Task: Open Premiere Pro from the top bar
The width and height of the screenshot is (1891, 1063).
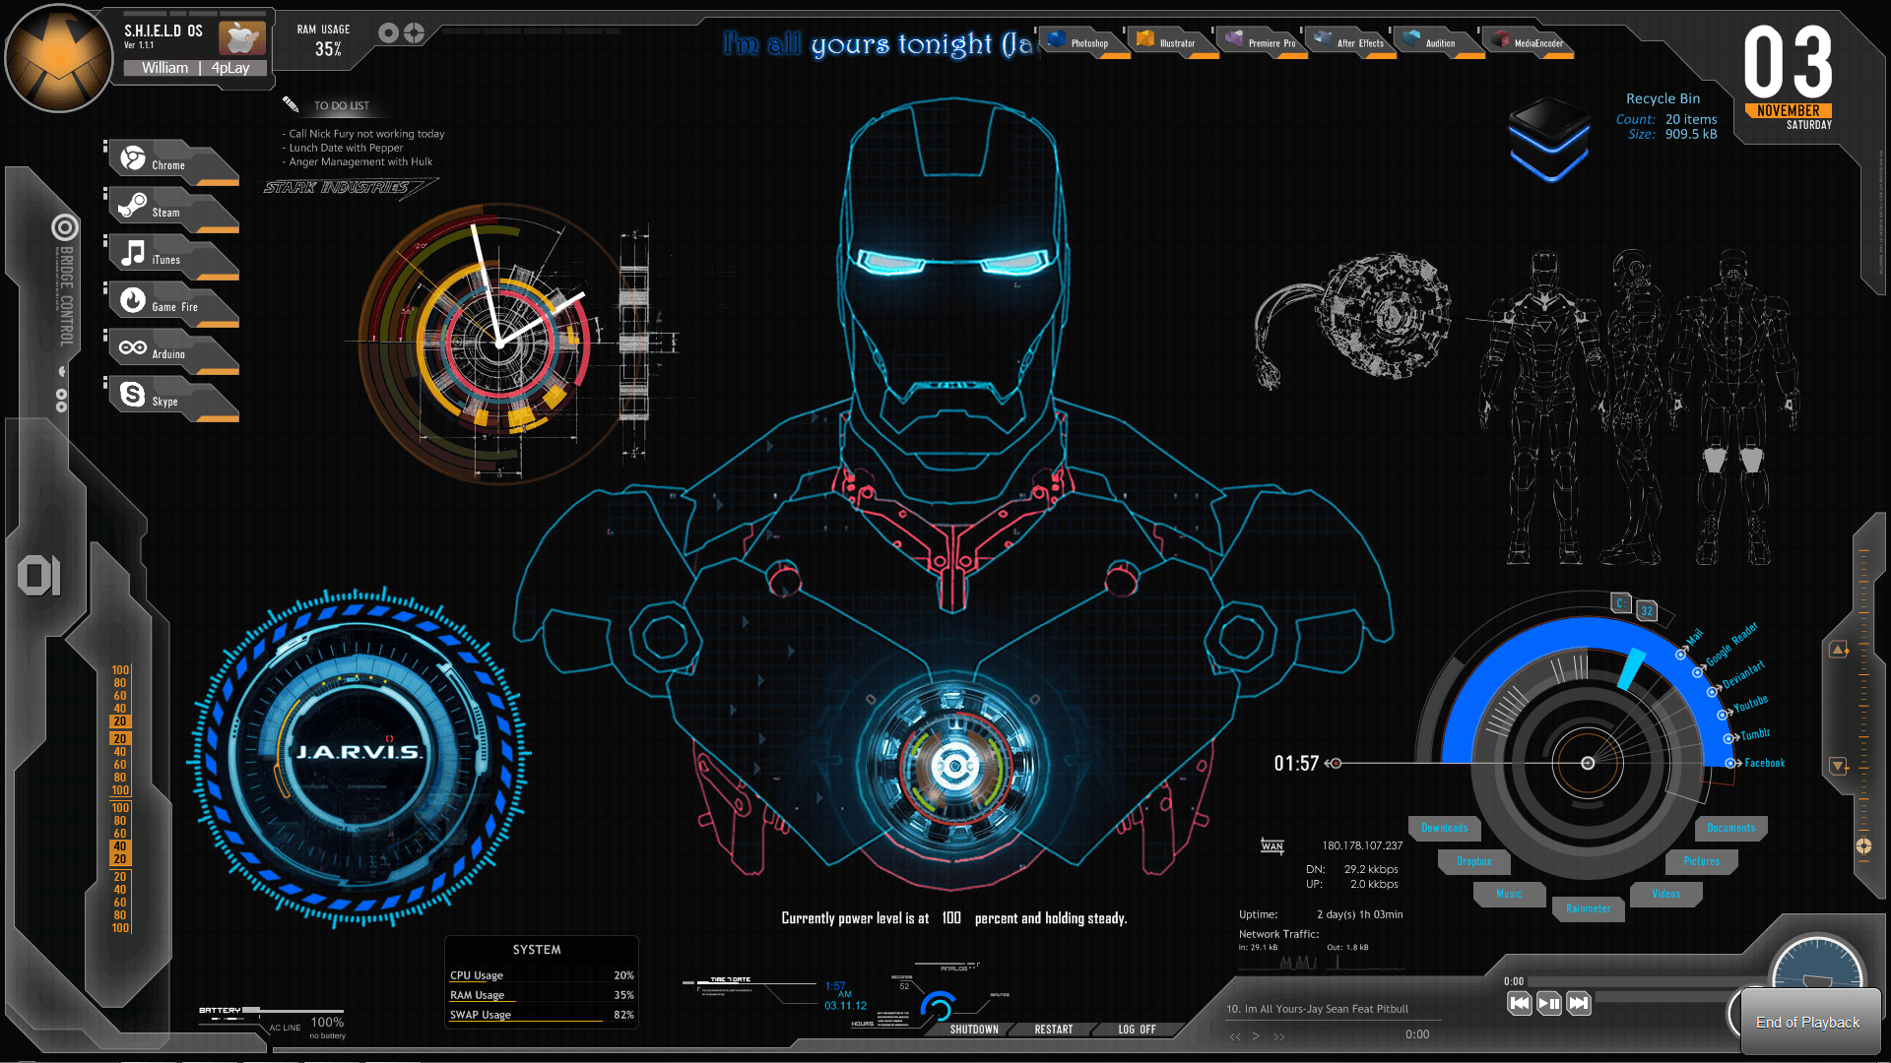Action: [x=1262, y=41]
